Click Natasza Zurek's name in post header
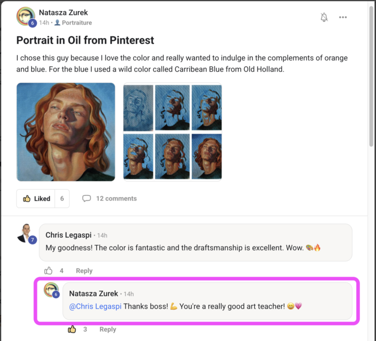 [x=64, y=12]
